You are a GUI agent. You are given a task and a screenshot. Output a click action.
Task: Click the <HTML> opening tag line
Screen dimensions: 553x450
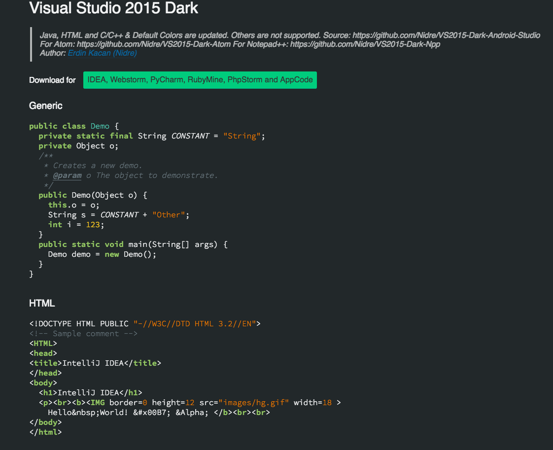pos(43,344)
